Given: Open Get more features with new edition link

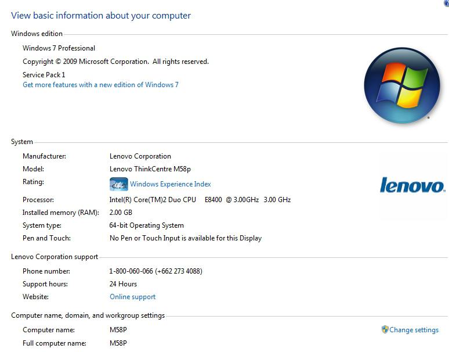Looking at the screenshot, I should point(100,85).
